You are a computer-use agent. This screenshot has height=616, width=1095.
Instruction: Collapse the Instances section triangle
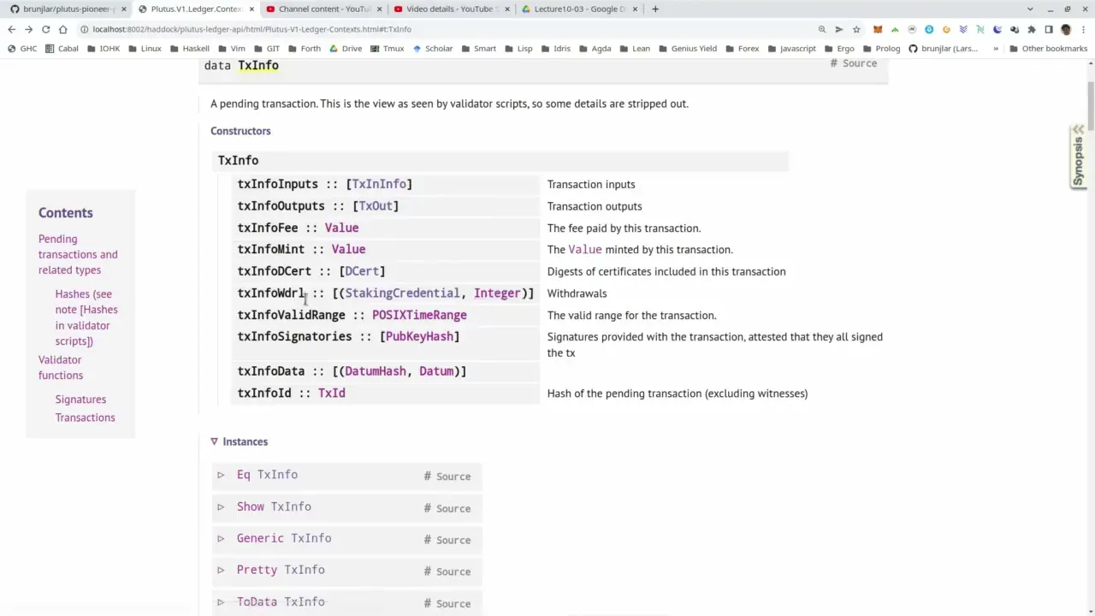click(x=214, y=441)
